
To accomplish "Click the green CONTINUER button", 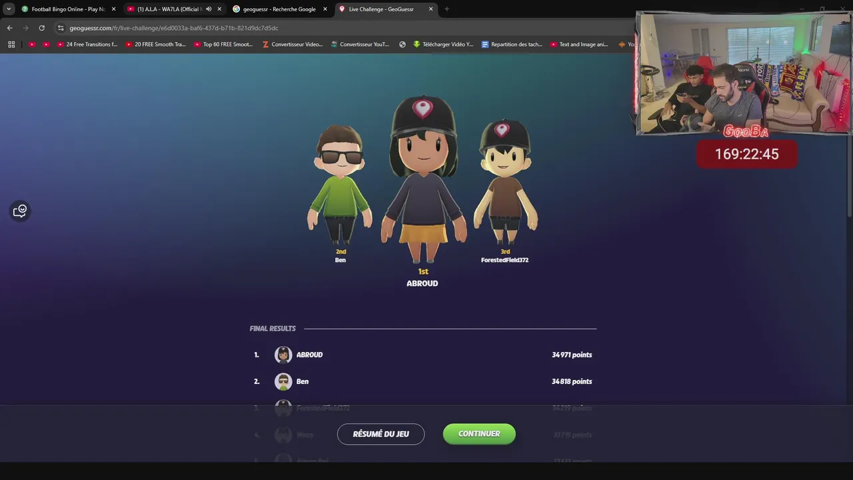I will point(479,434).
